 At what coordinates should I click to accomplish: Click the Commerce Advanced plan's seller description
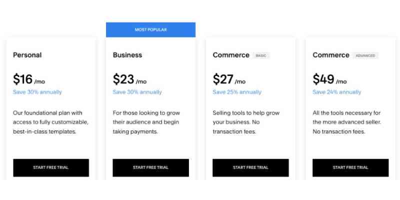click(x=346, y=122)
